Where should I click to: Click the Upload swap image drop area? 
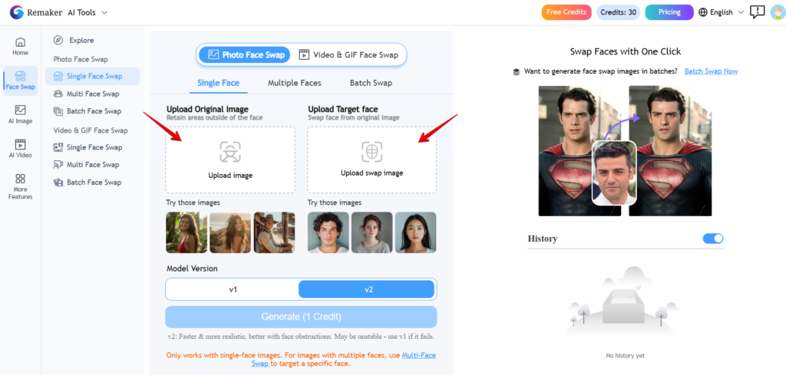pyautogui.click(x=372, y=160)
